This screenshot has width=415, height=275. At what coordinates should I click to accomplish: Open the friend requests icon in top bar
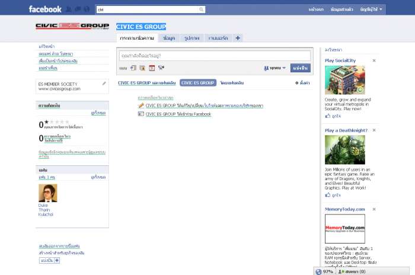pyautogui.click(x=69, y=9)
